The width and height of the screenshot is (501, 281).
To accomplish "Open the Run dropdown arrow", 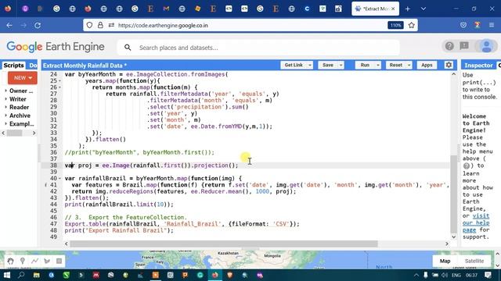I will pos(378,65).
